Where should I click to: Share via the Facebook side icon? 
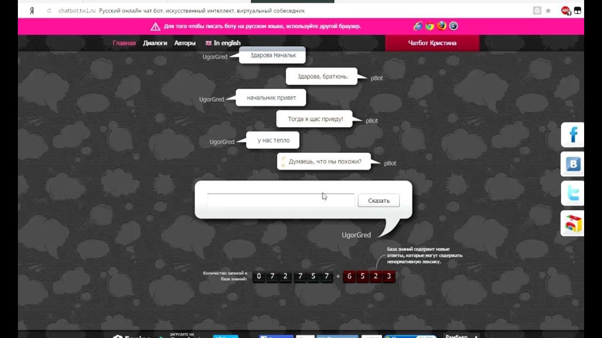coord(573,135)
